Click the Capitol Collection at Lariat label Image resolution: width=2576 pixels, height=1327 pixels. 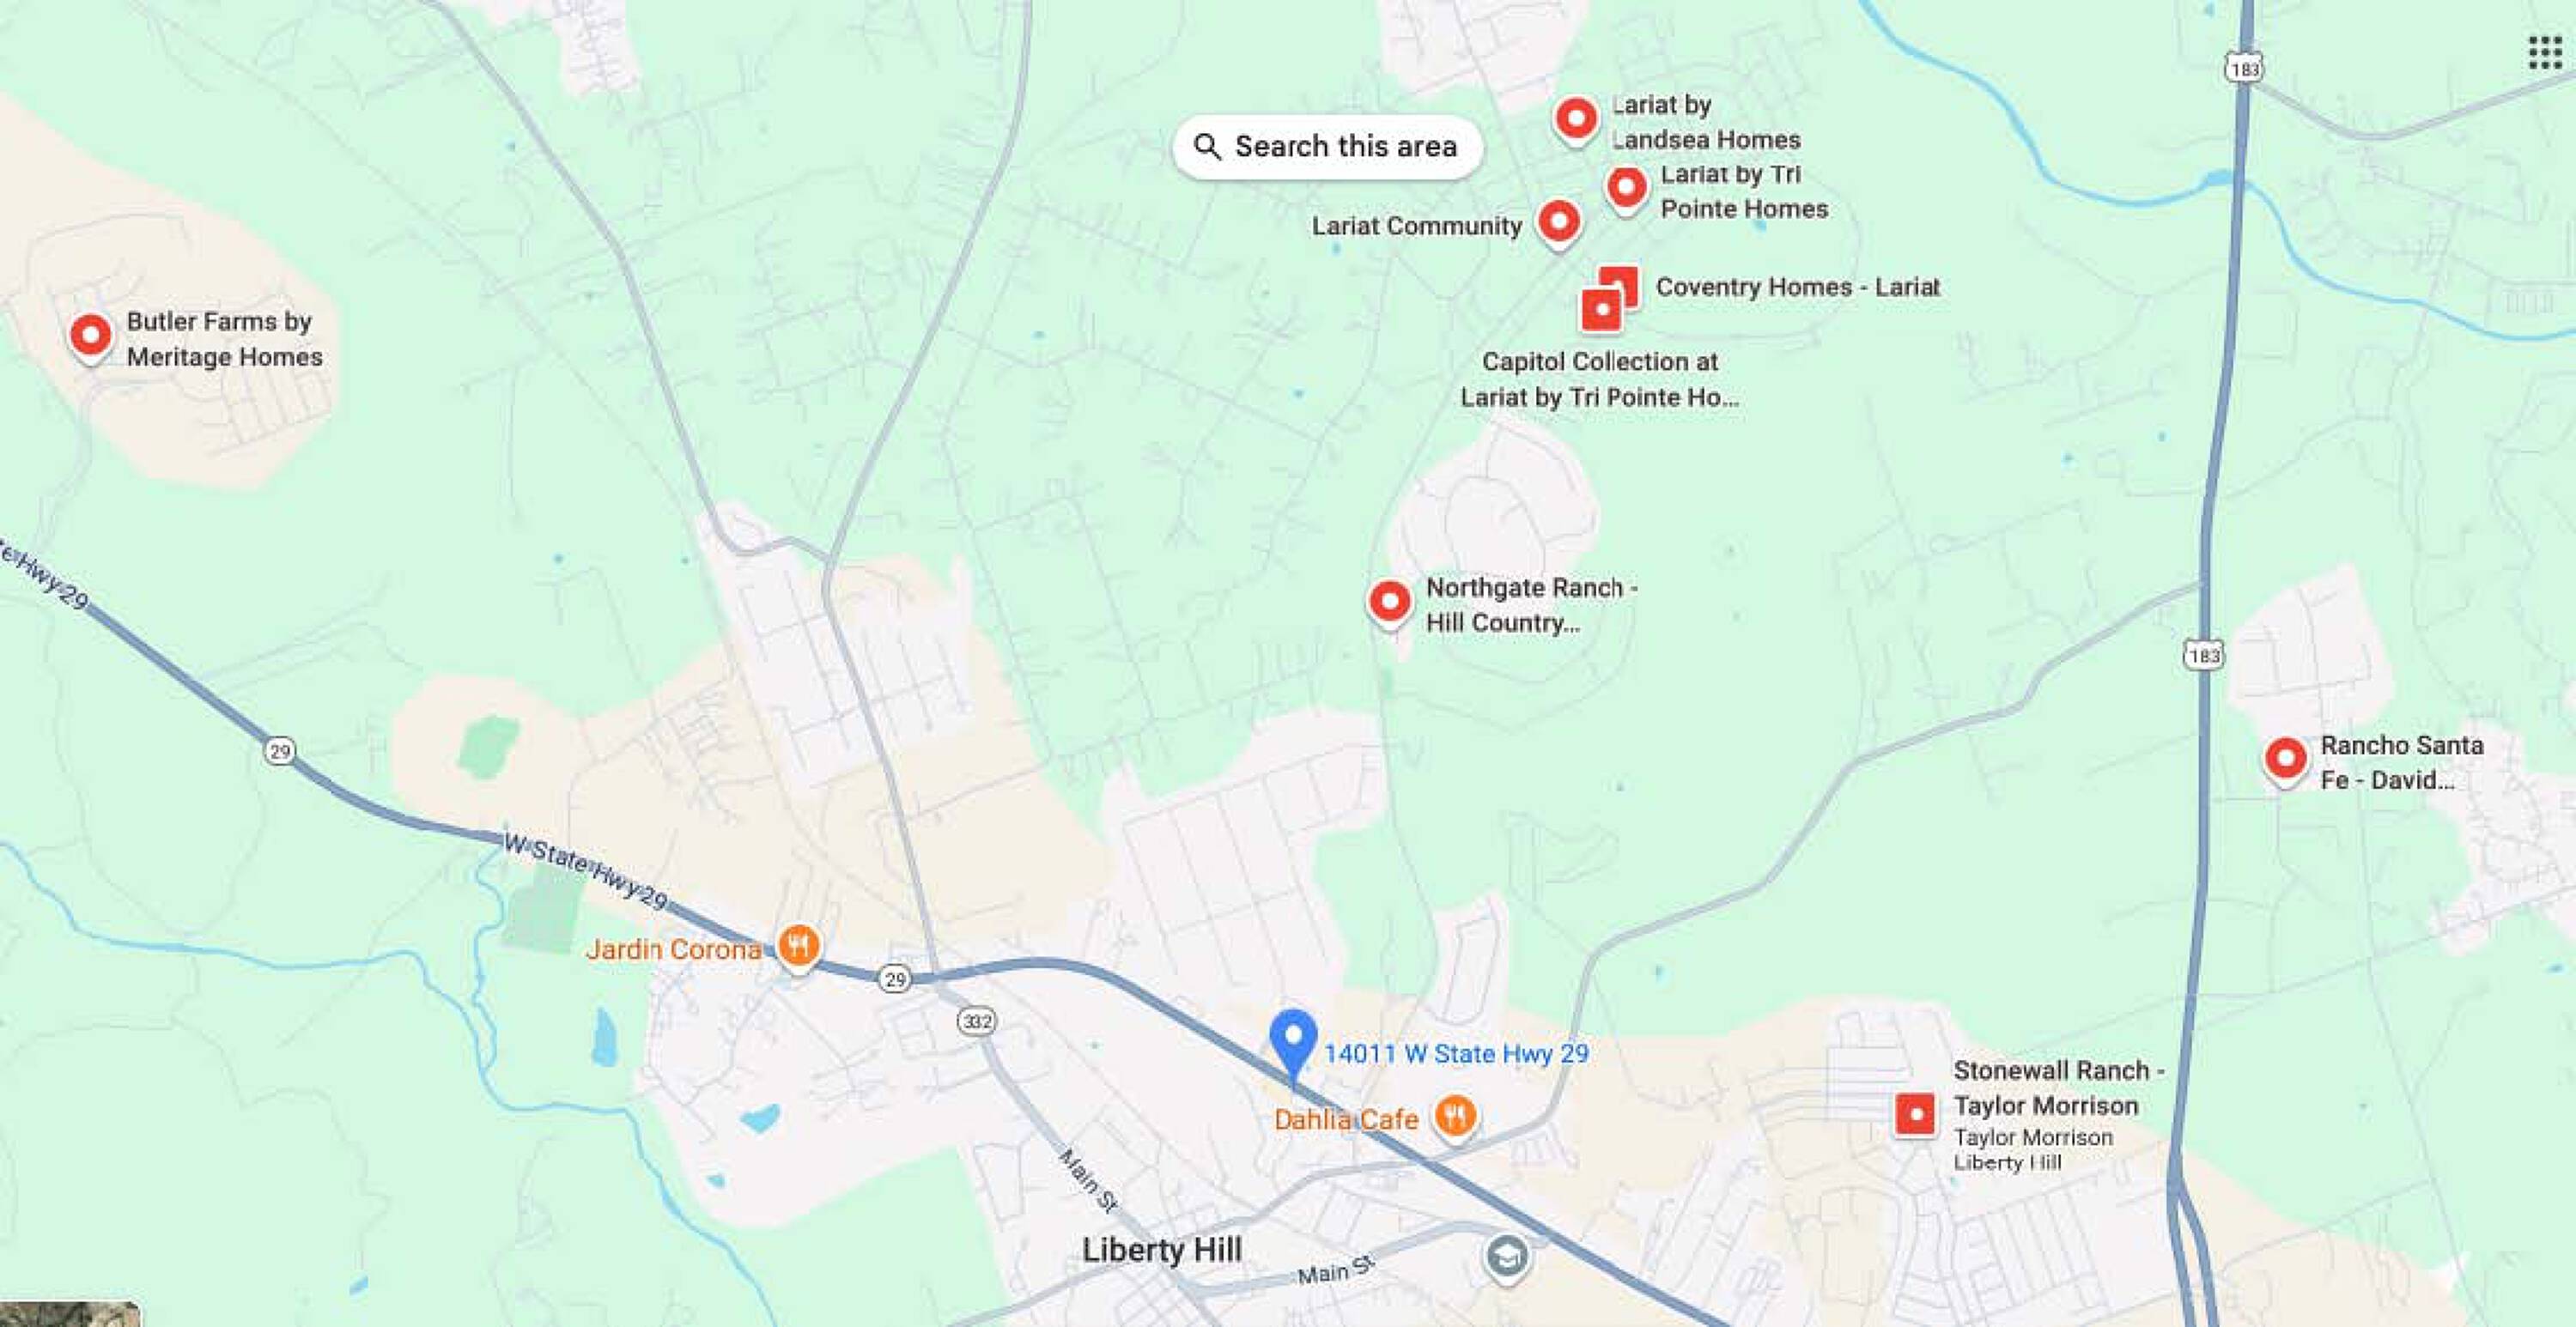[1599, 379]
